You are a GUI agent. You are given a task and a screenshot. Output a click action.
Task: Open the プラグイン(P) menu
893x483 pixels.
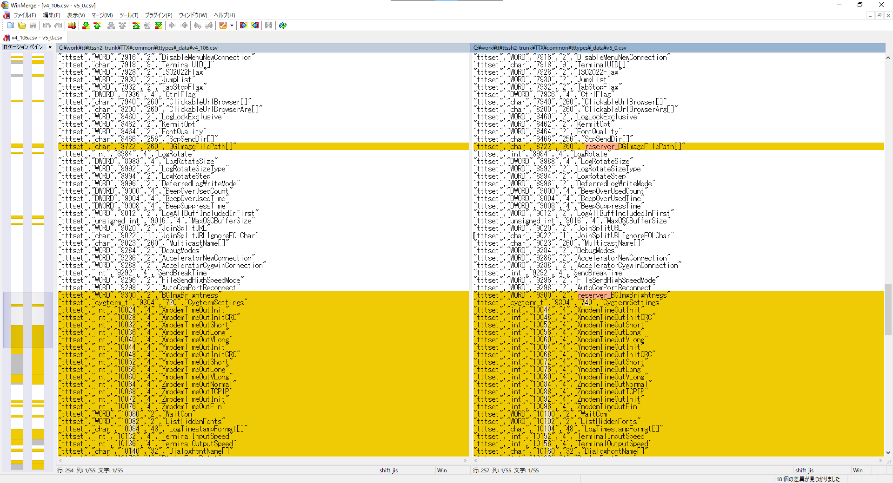point(158,15)
